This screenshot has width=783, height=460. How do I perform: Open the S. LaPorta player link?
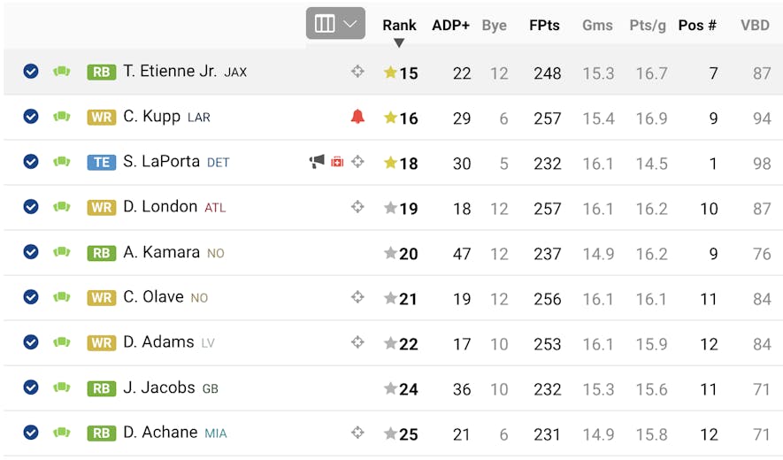161,161
